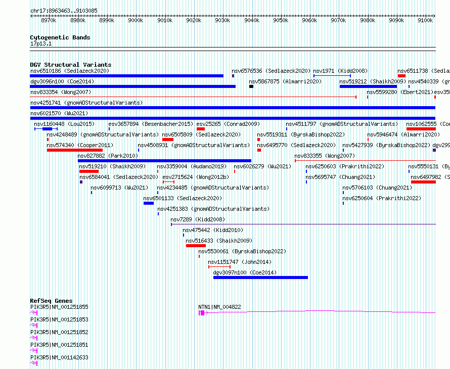
Task: Select the blue nsv6501133 (Sedlazeck2020) bar
Action: [x=149, y=203]
